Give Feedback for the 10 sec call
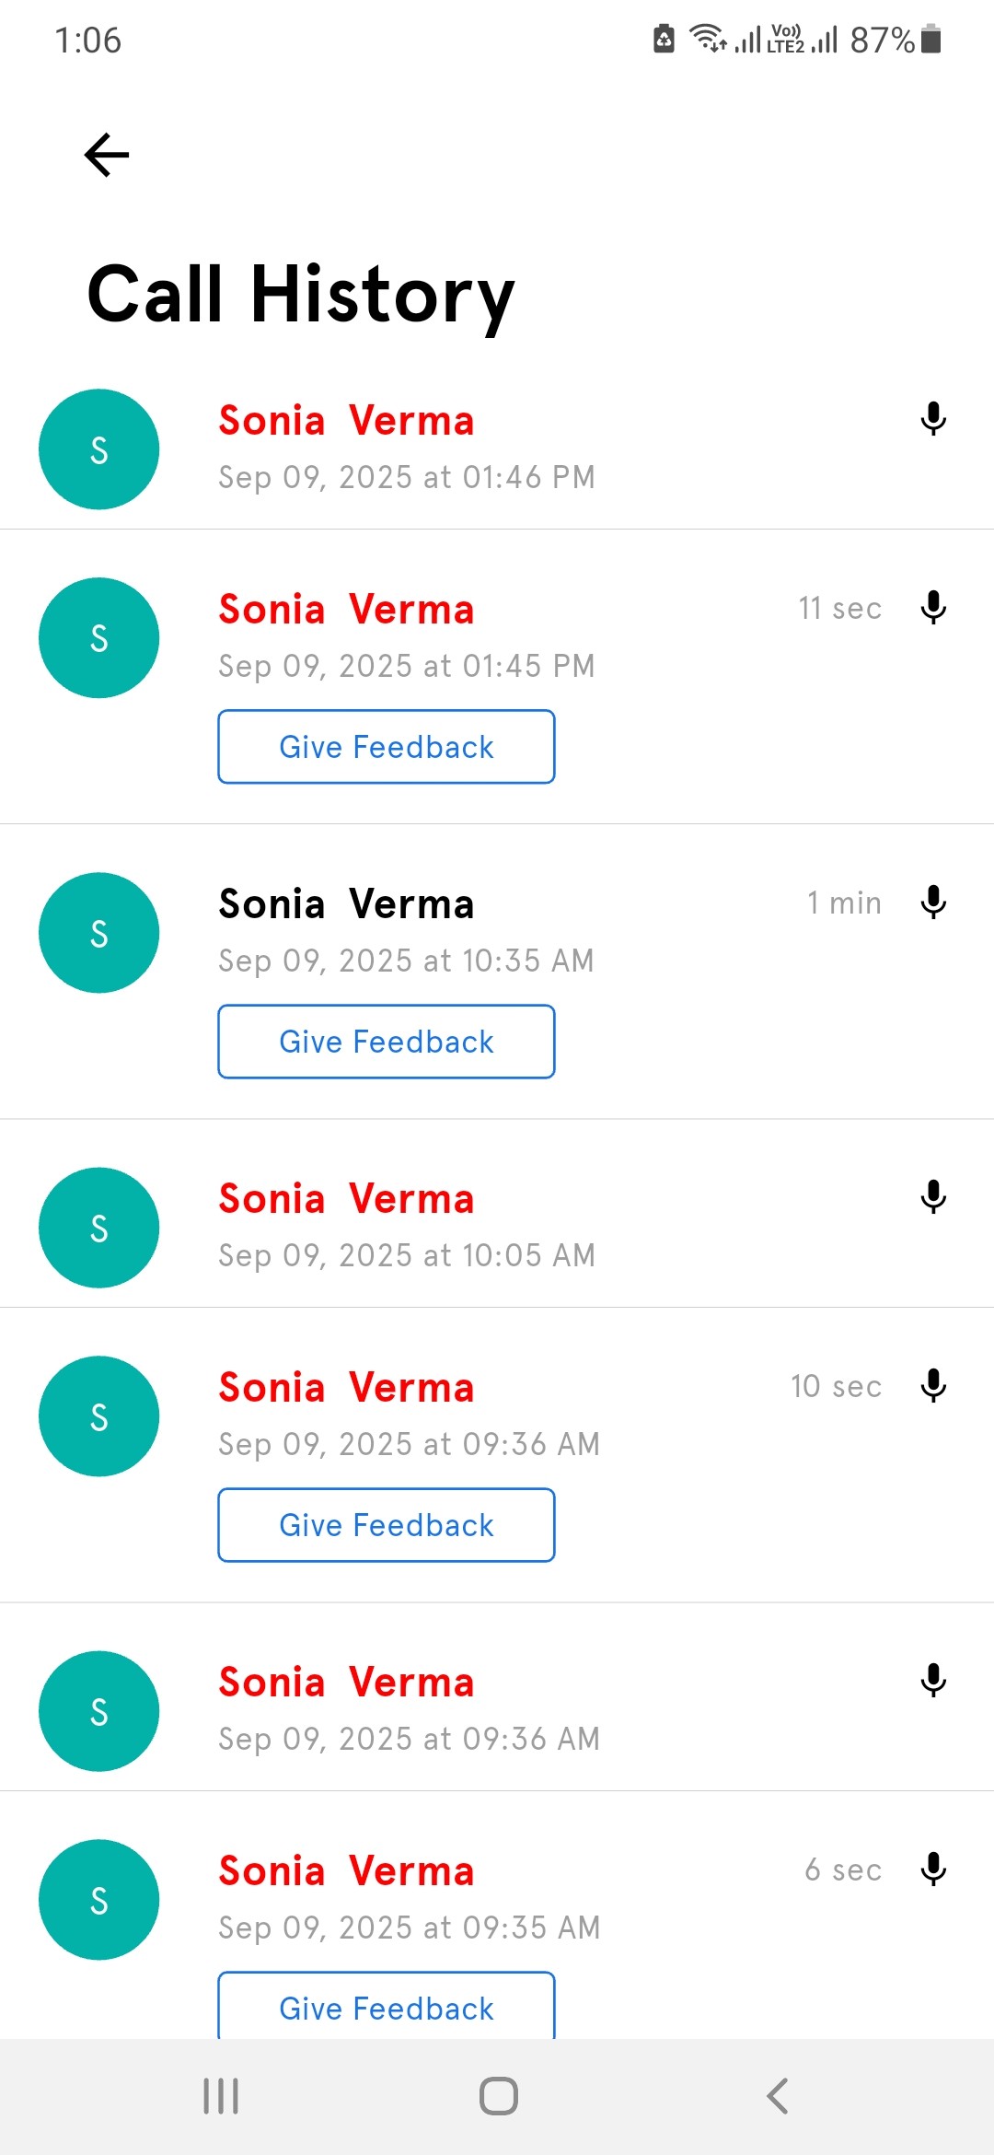The height and width of the screenshot is (2155, 994). pyautogui.click(x=387, y=1525)
